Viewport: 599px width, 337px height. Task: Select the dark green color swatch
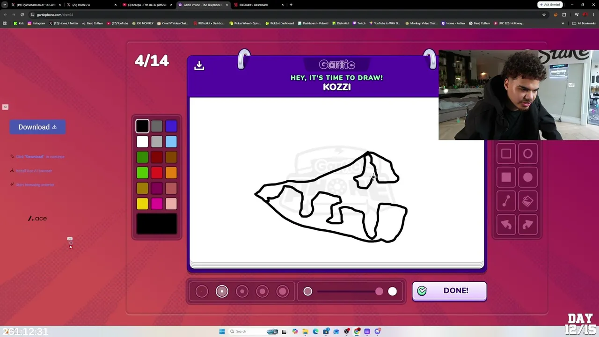[x=142, y=157]
